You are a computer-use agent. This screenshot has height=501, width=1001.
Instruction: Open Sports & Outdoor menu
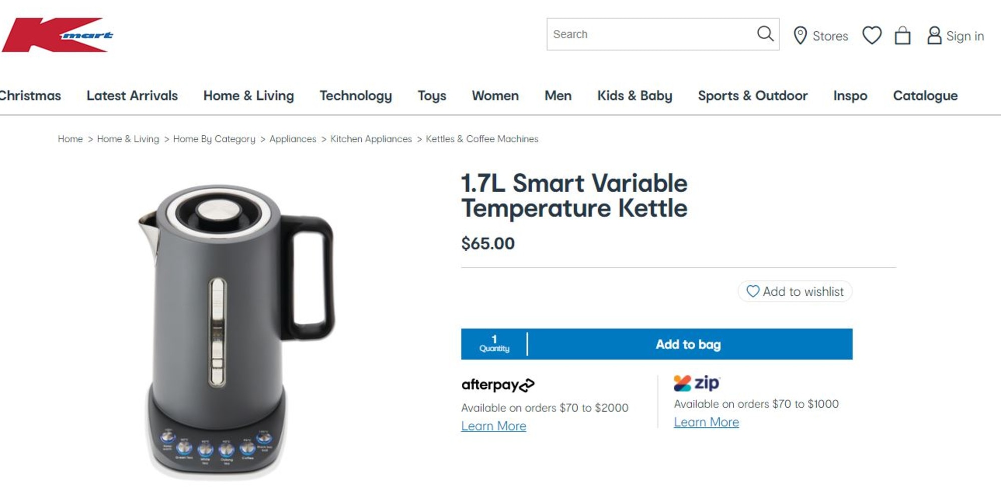click(x=753, y=96)
